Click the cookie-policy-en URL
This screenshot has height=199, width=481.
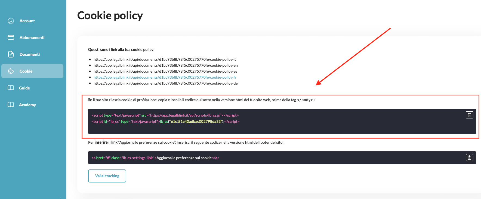pos(165,65)
